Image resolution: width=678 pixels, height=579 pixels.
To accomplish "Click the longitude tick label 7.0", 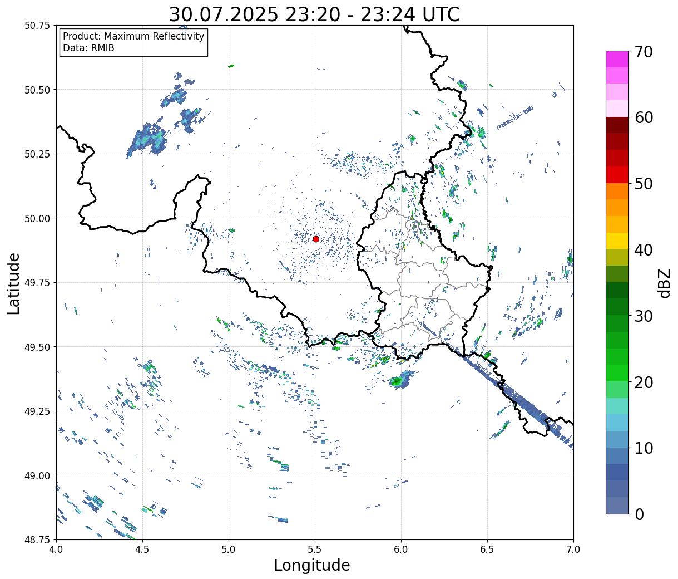I will [x=573, y=549].
